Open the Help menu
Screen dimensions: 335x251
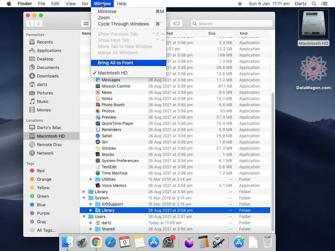pos(122,4)
